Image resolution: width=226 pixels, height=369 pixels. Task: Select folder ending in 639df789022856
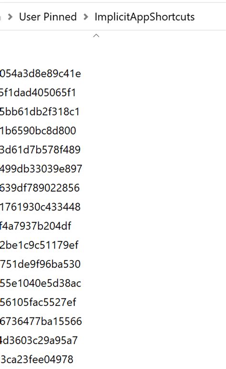(x=40, y=188)
